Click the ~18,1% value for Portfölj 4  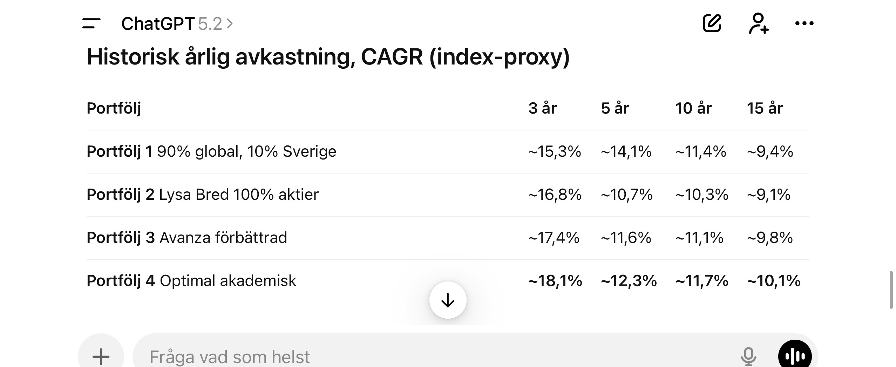[555, 281]
